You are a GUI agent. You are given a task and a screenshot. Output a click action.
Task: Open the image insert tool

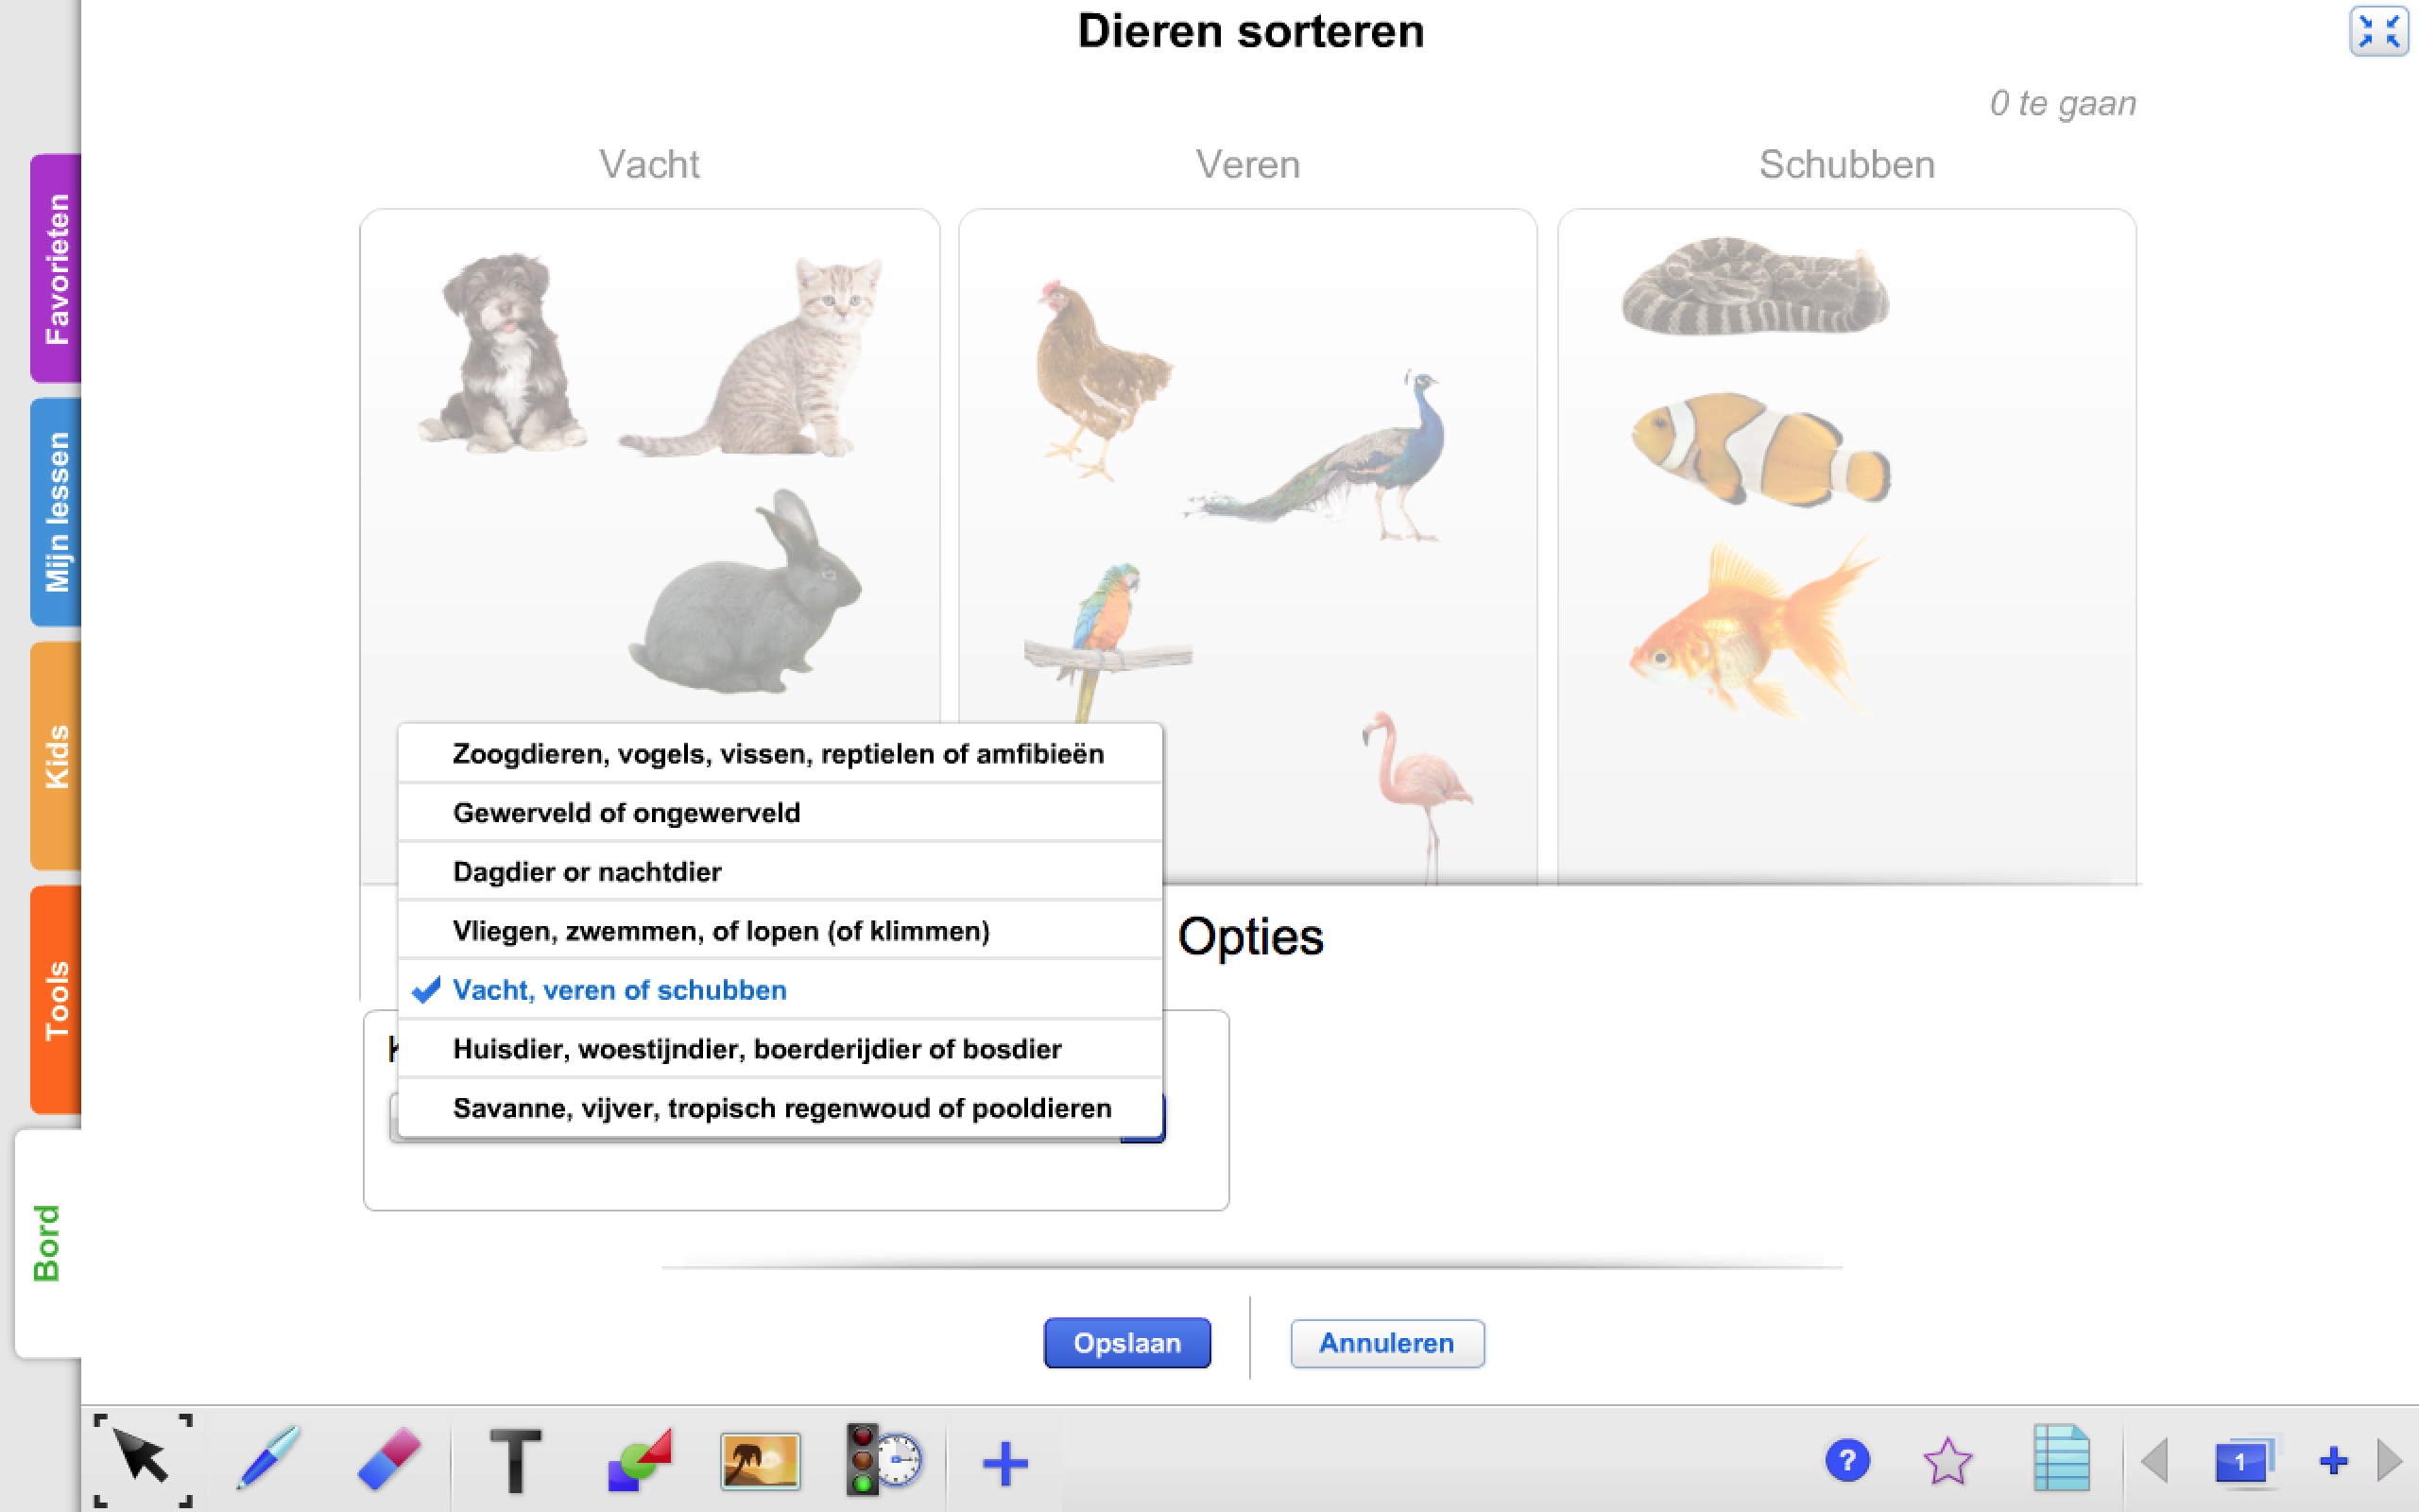[760, 1460]
